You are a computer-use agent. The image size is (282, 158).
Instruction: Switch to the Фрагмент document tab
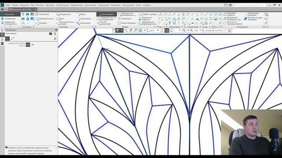pyautogui.click(x=23, y=9)
